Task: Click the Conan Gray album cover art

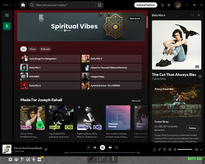Action: click(177, 45)
